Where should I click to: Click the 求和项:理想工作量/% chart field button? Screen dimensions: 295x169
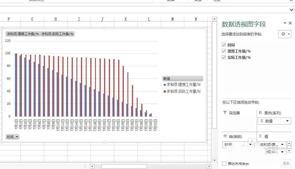[23, 34]
